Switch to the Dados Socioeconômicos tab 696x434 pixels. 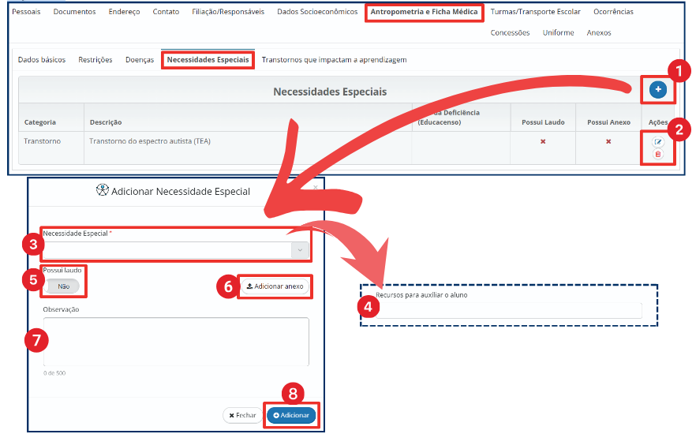[x=317, y=13]
